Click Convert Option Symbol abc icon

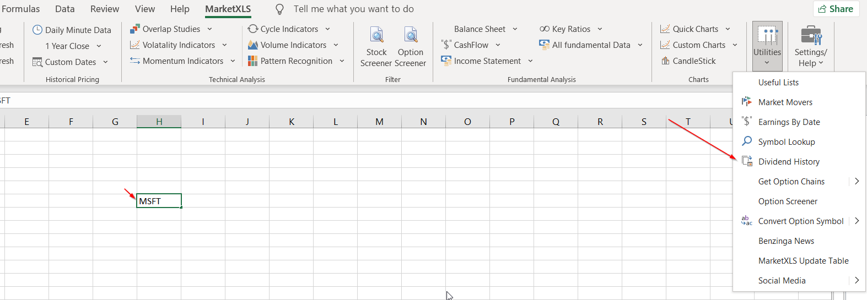click(747, 221)
